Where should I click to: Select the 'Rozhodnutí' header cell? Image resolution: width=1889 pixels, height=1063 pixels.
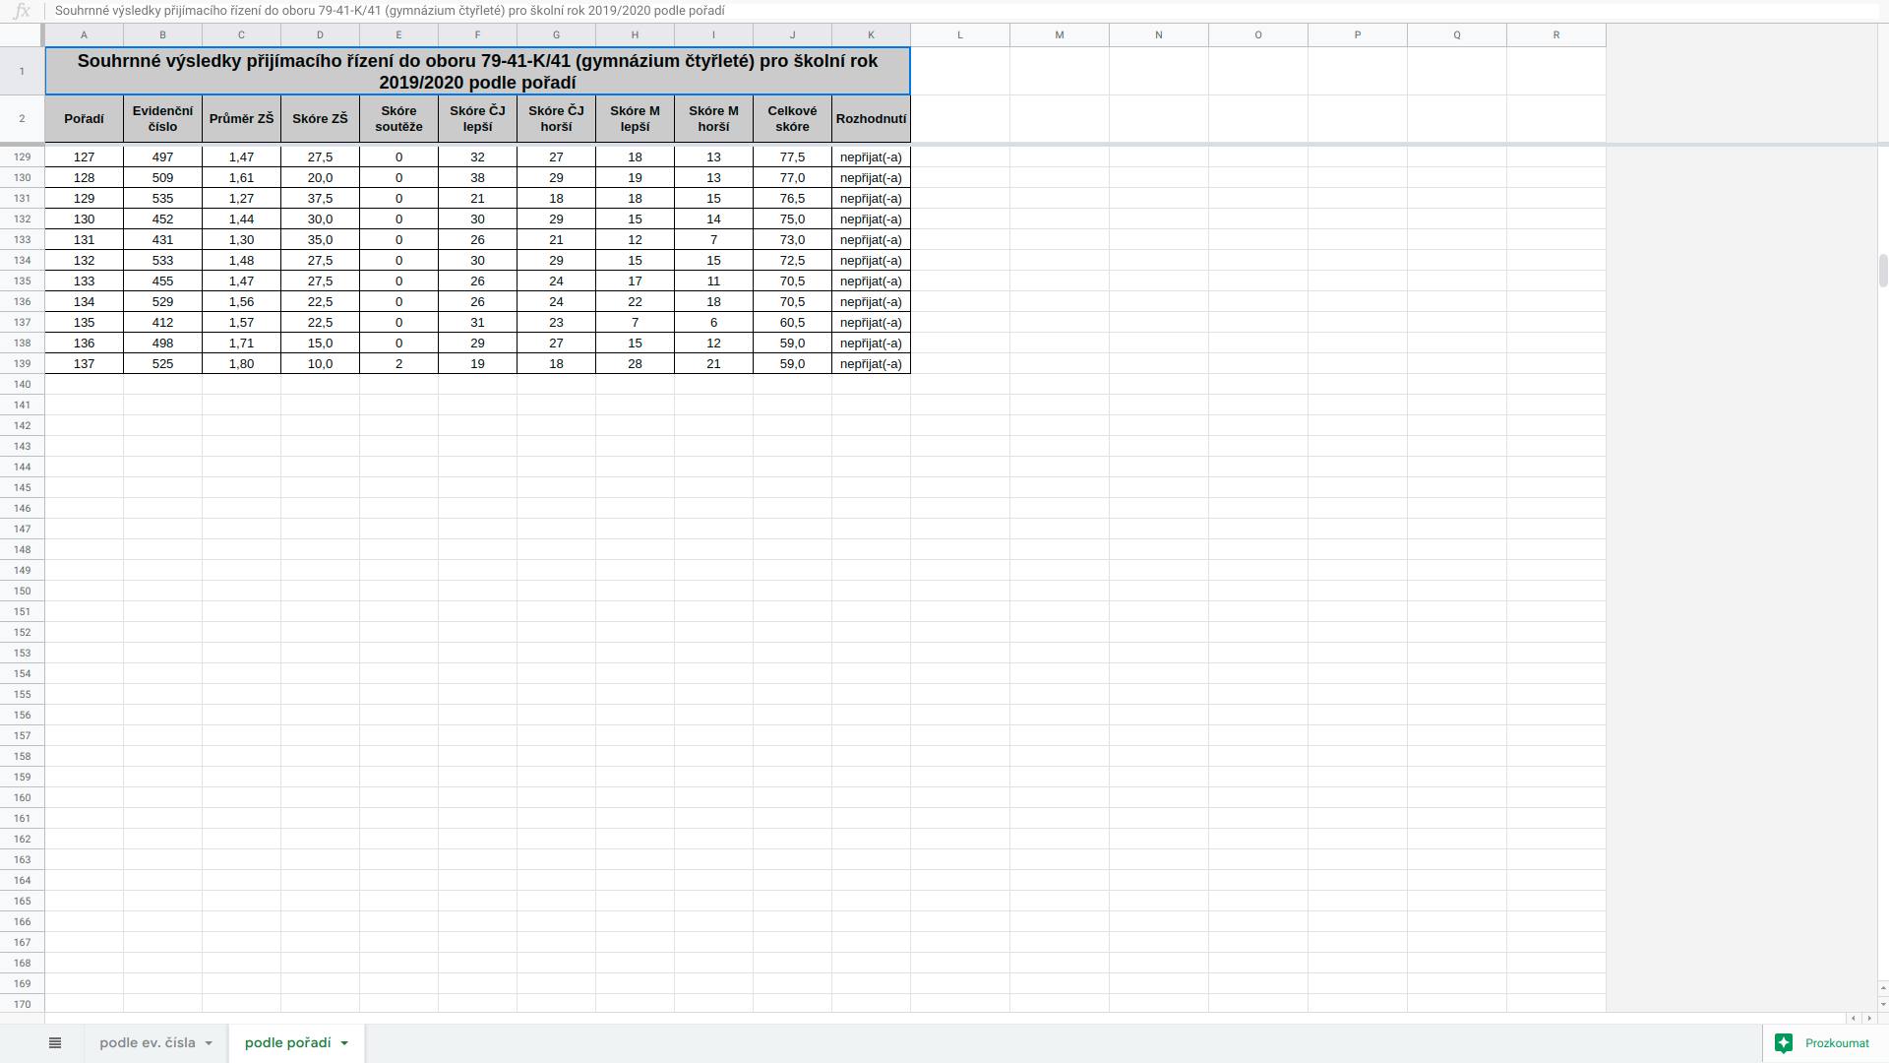(871, 118)
